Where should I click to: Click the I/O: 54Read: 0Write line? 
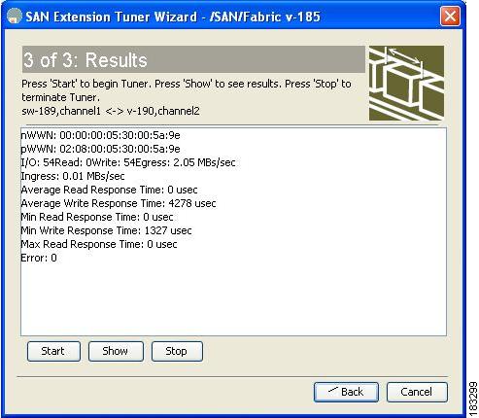tap(128, 162)
